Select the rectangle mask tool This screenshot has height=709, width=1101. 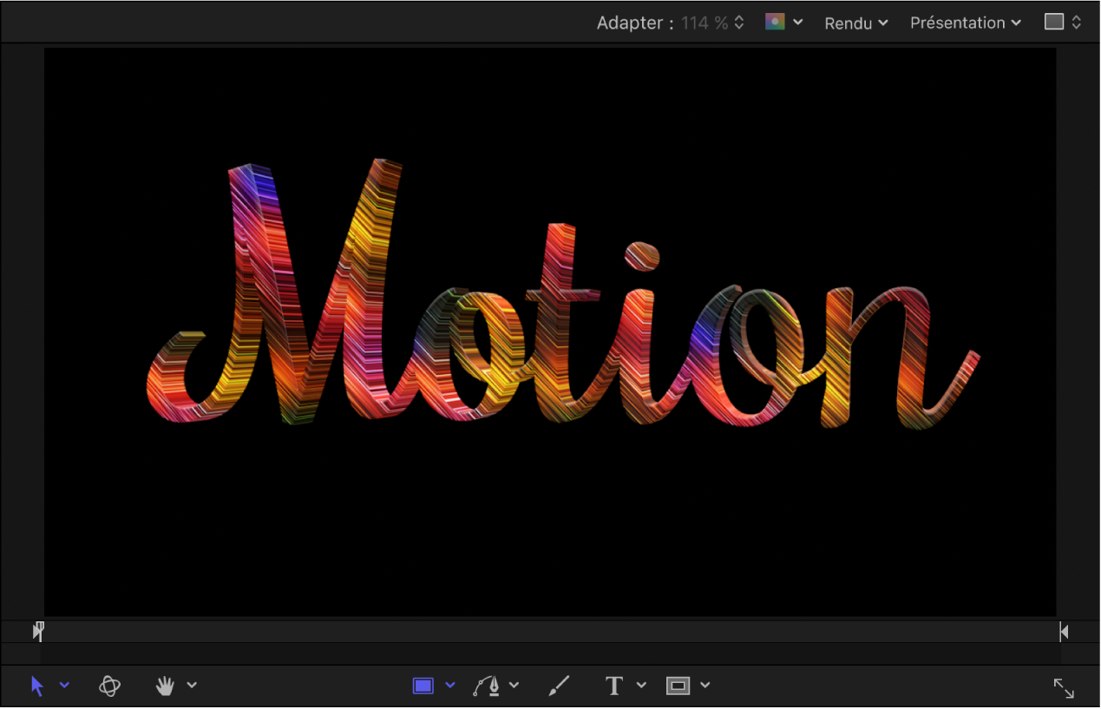pyautogui.click(x=679, y=686)
